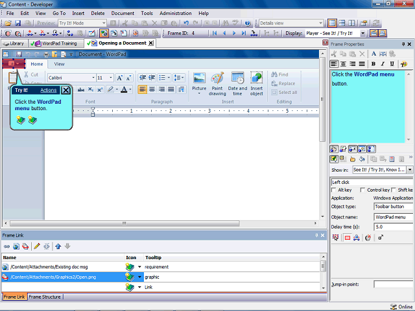This screenshot has height=311, width=415.
Task: Open the Tools menu
Action: click(147, 13)
